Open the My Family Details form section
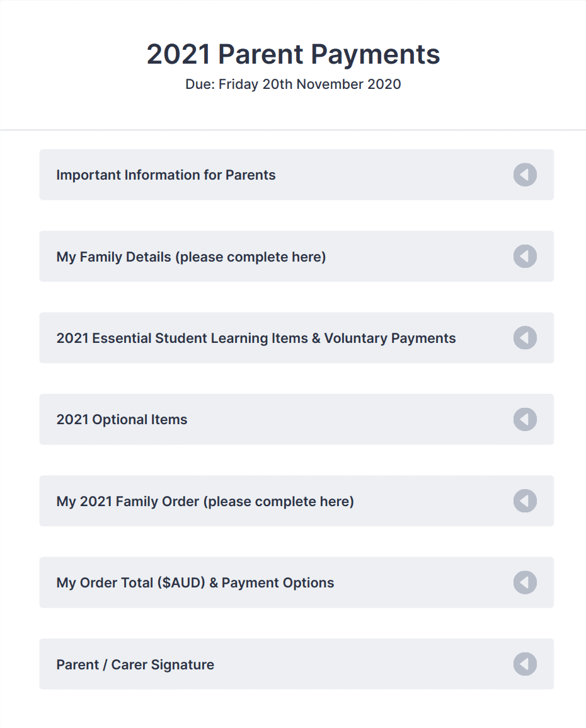This screenshot has width=586, height=728. 191,257
